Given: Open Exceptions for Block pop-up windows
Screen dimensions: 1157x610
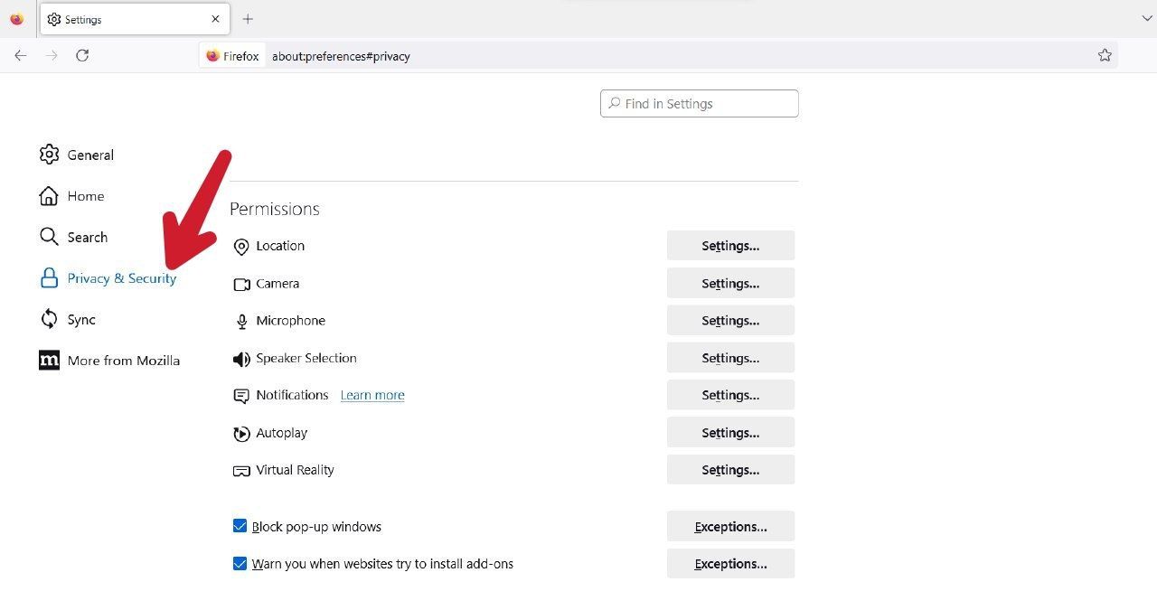Looking at the screenshot, I should (x=730, y=527).
